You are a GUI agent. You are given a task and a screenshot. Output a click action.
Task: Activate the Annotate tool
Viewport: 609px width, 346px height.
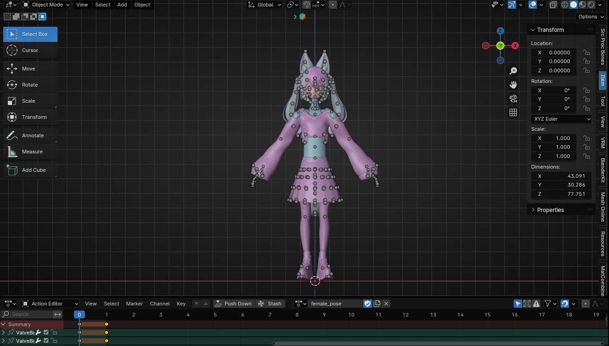(30, 135)
